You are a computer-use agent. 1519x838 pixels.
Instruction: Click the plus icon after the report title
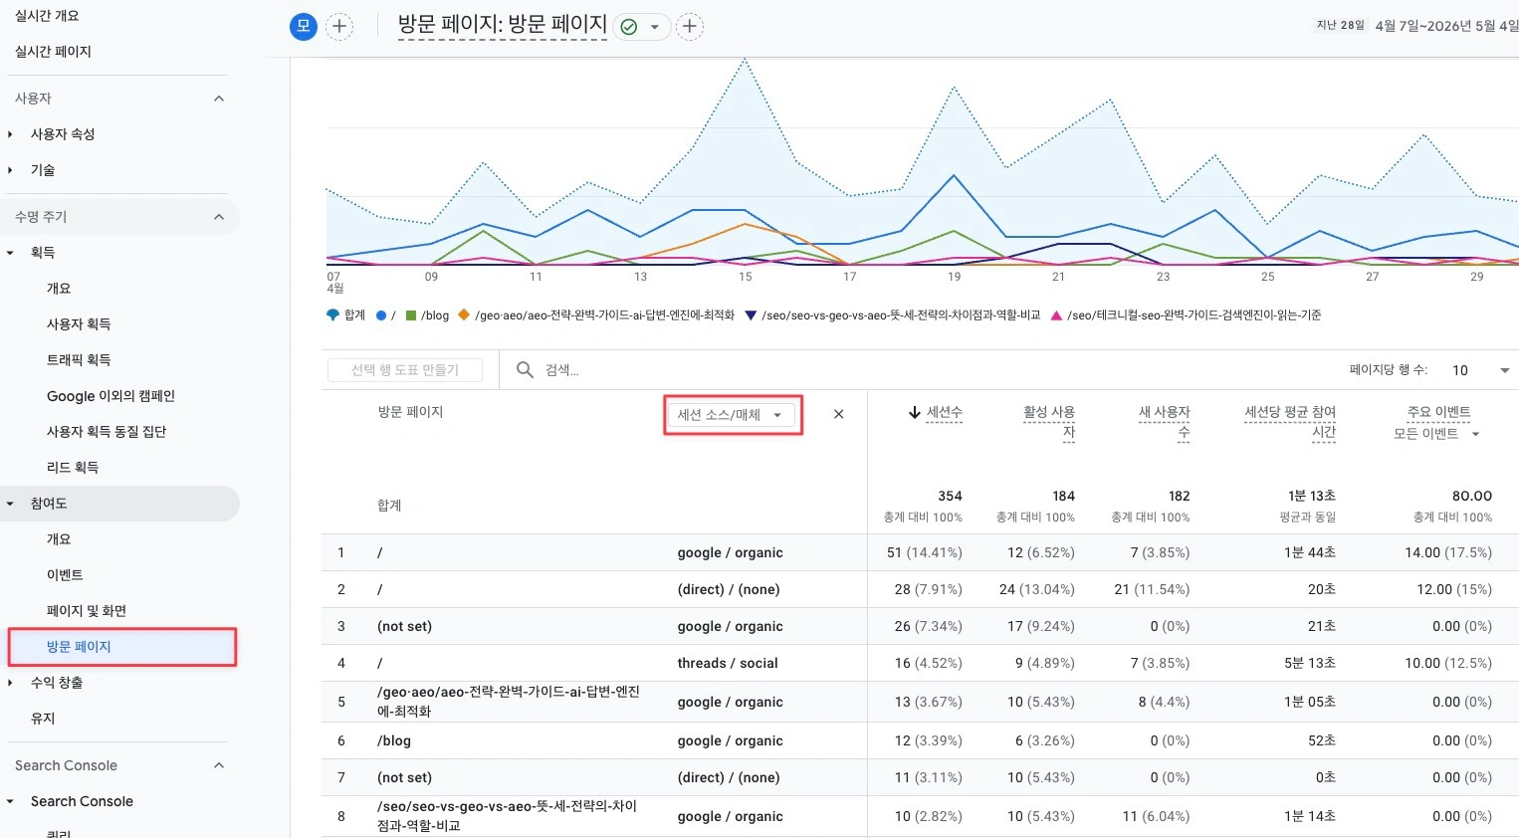click(690, 27)
